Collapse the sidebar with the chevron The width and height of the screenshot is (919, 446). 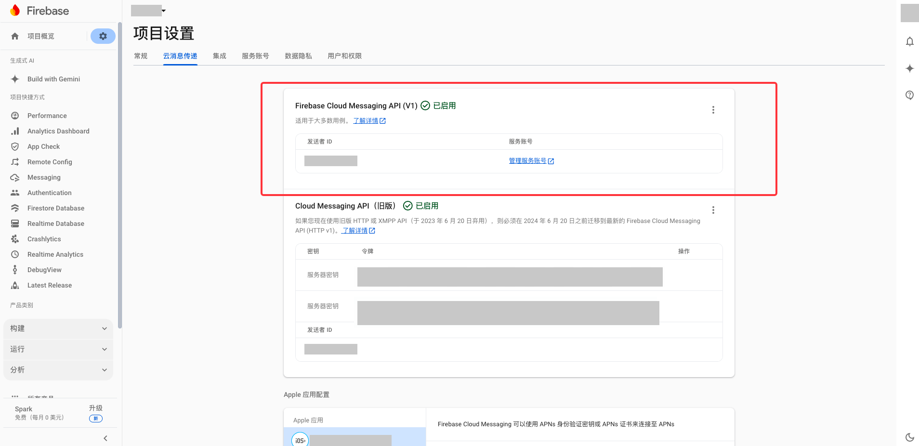point(105,438)
